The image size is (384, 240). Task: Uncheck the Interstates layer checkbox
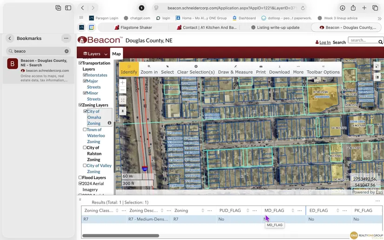click(x=85, y=75)
